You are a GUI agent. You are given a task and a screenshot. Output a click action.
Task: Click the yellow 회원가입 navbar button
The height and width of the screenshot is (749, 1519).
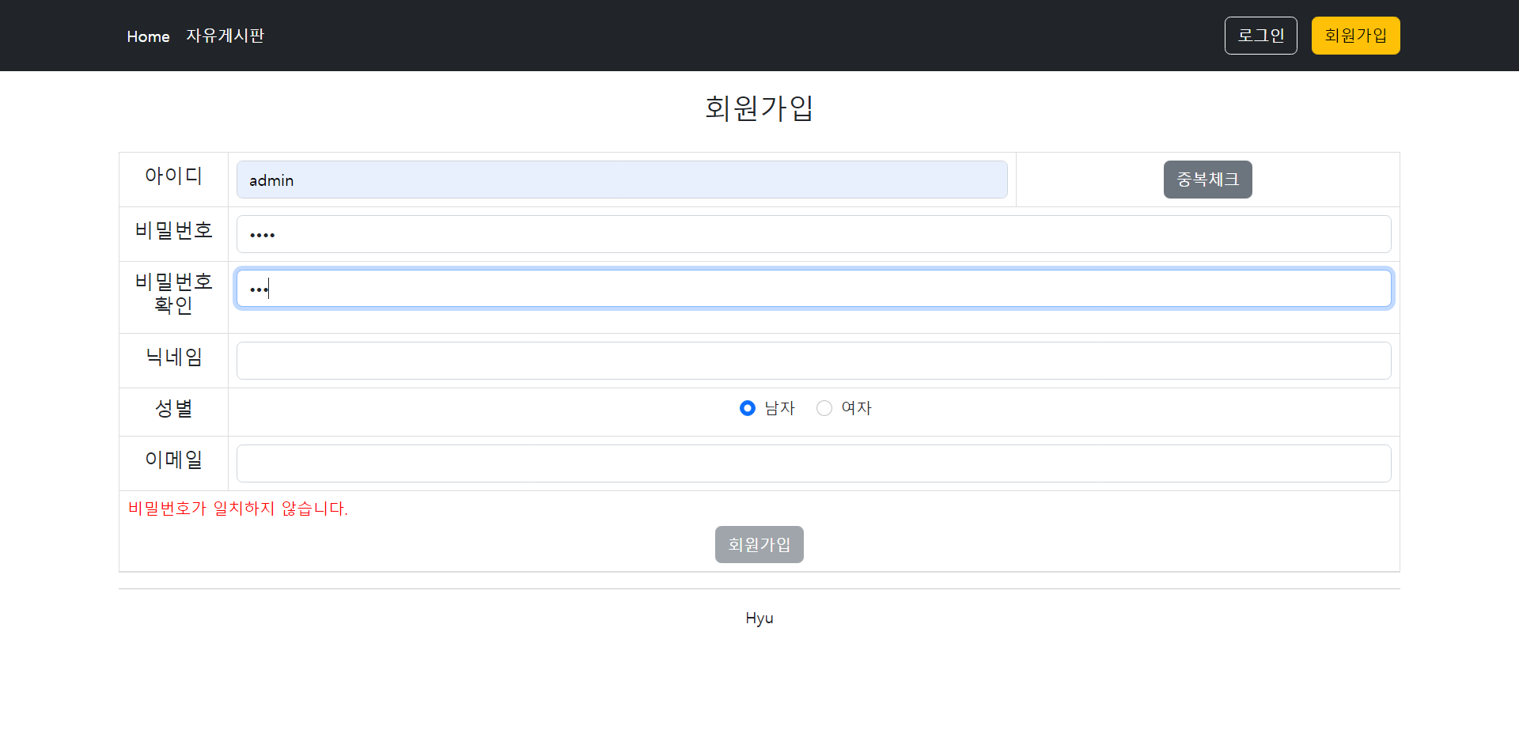click(x=1354, y=35)
